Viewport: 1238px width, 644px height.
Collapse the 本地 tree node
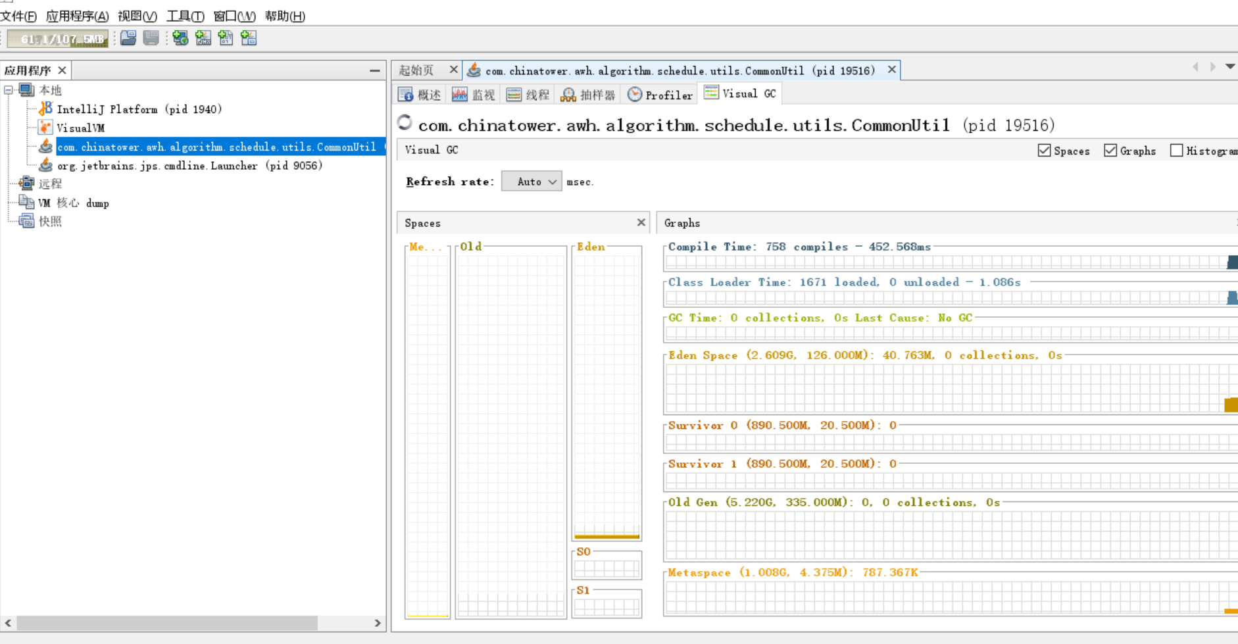click(9, 90)
